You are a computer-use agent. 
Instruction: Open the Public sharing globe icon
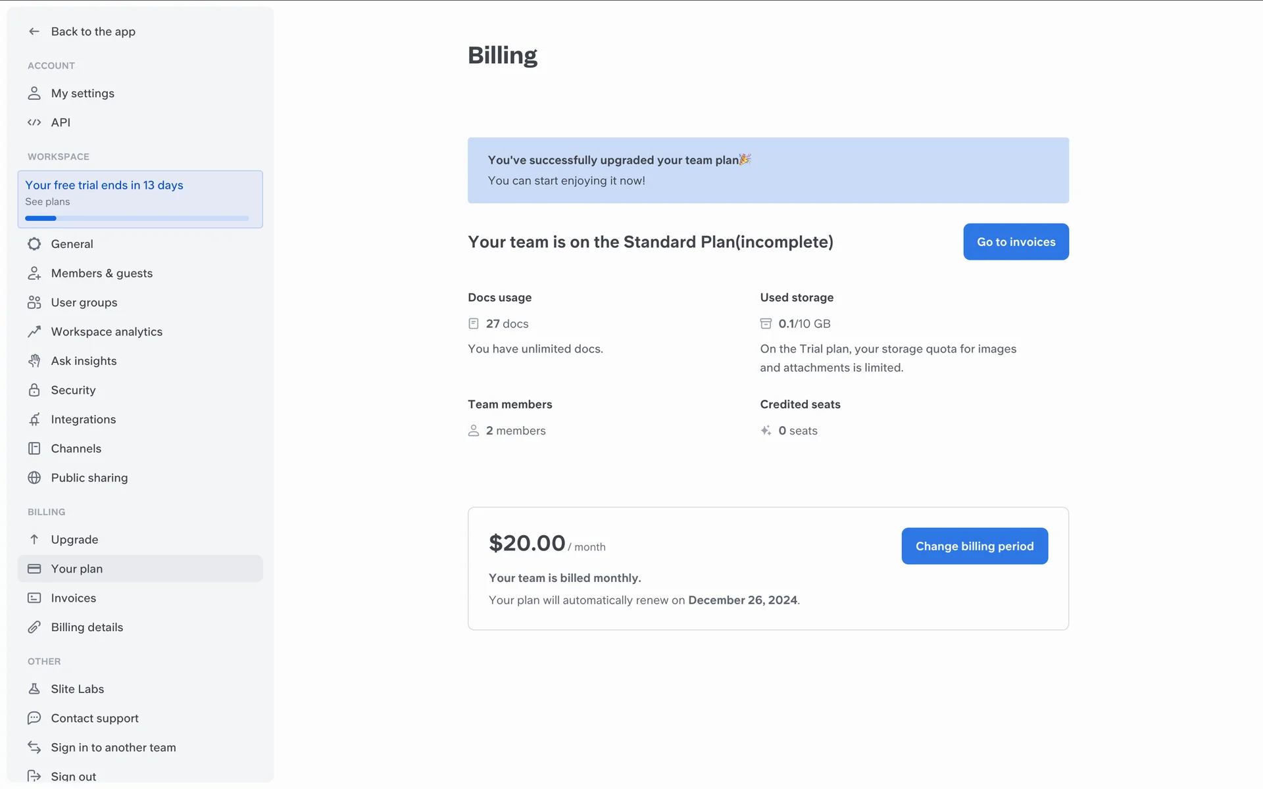tap(34, 478)
